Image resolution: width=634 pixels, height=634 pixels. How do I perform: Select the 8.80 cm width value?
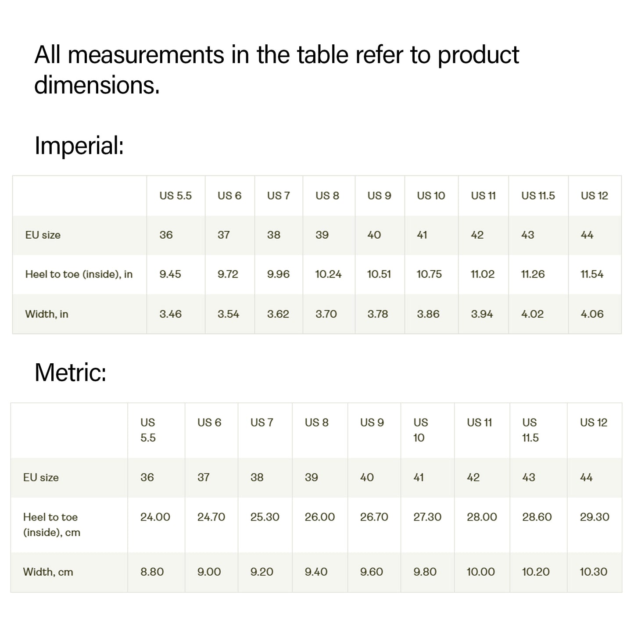[x=152, y=572]
